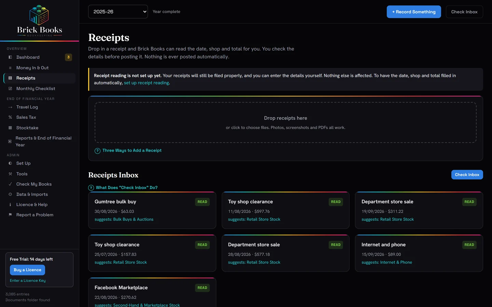Click the question mark beside What Does Check Inbox Do
492x307 pixels.
pyautogui.click(x=91, y=188)
